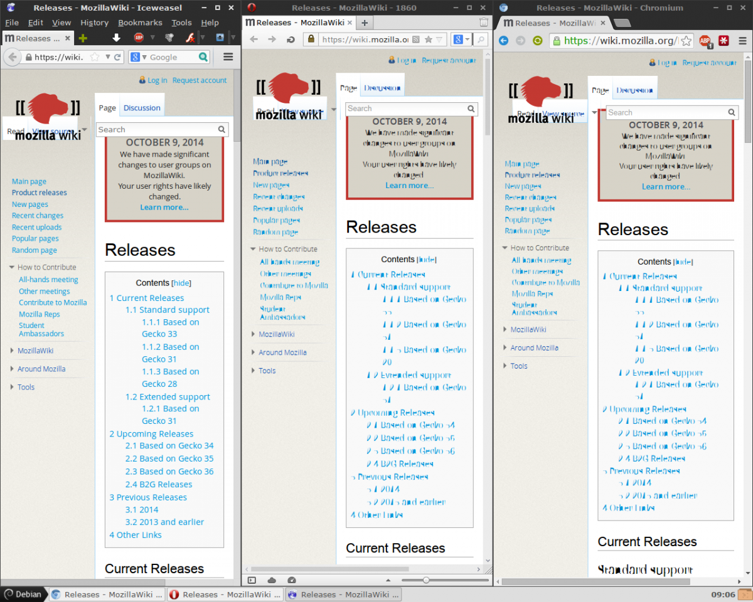The image size is (753, 602).
Task: Open the Opera panel toggle in the status bar
Action: tap(252, 581)
